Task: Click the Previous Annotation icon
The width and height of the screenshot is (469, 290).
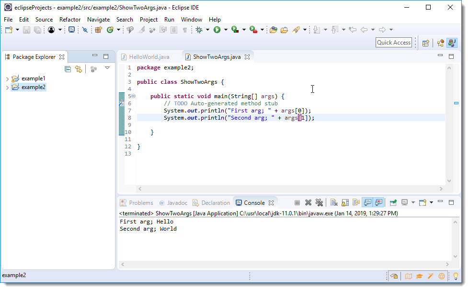Action: point(335,30)
